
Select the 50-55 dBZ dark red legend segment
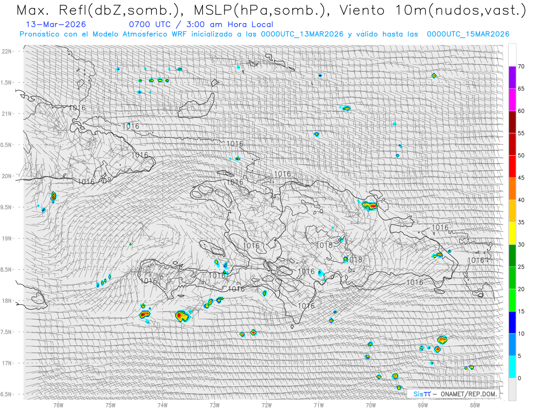512,144
